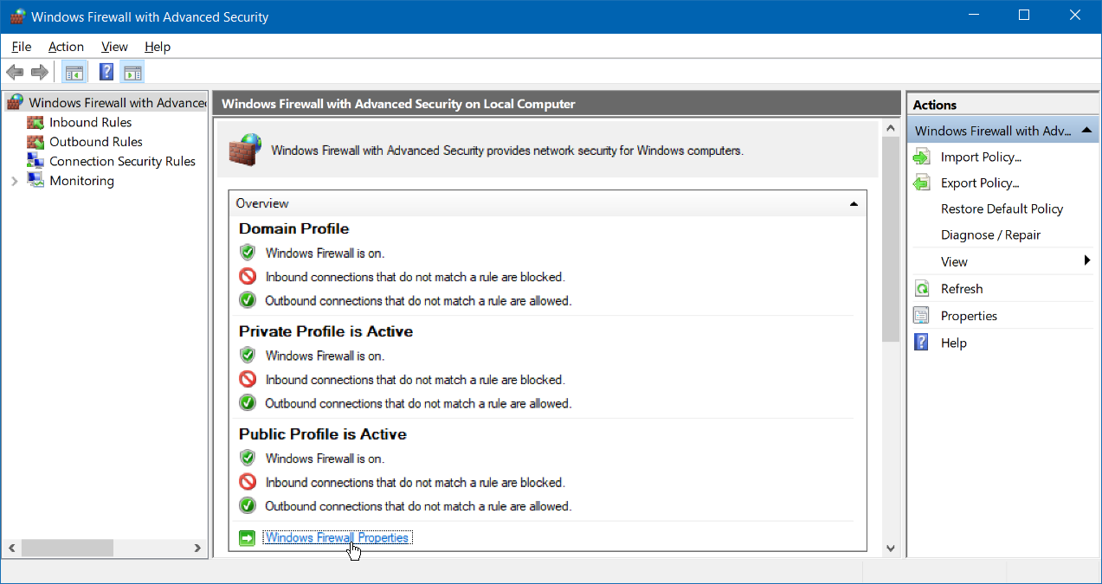1102x584 pixels.
Task: Click the Back arrow toolbar icon
Action: 15,72
